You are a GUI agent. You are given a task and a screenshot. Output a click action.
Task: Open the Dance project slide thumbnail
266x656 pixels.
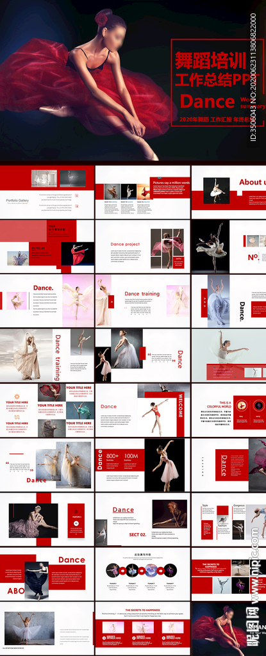(142, 247)
